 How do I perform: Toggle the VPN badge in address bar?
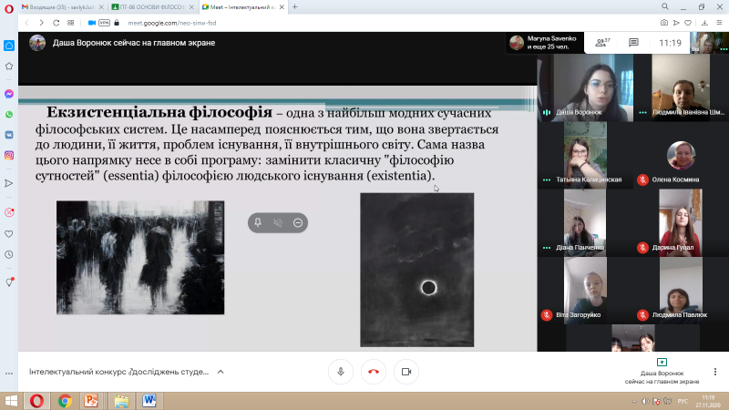point(105,23)
